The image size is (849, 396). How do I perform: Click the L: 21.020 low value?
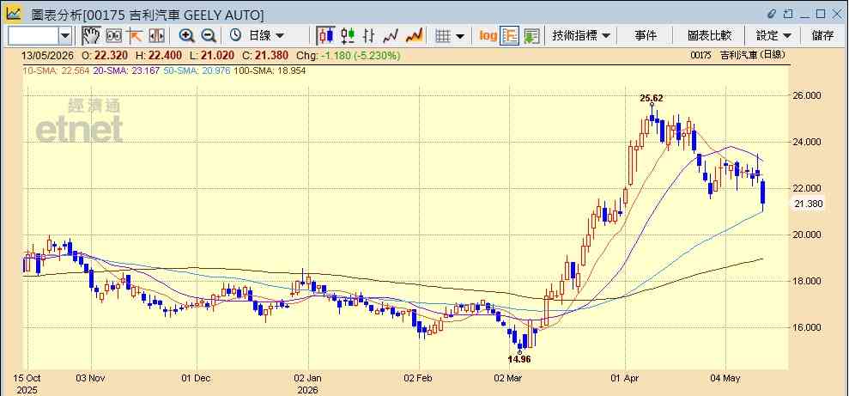pyautogui.click(x=211, y=55)
